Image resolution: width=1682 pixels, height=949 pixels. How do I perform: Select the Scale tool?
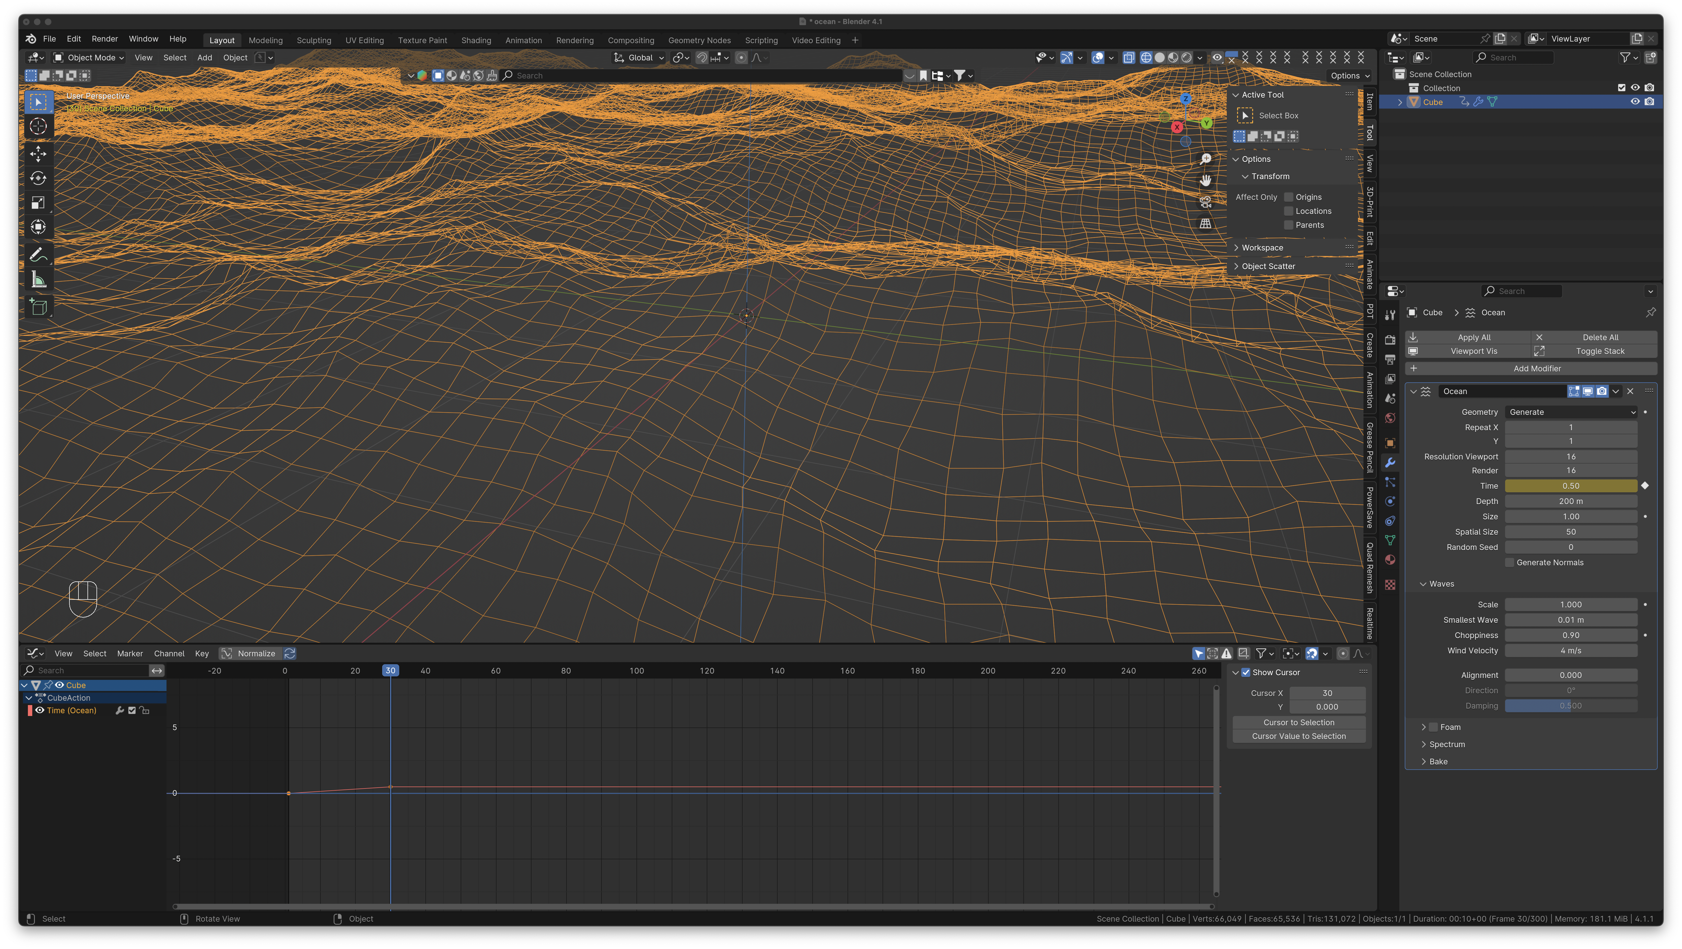(39, 202)
